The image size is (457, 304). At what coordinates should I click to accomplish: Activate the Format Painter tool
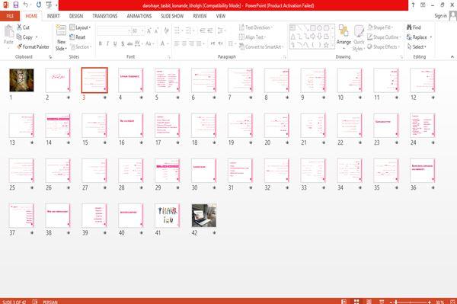(x=33, y=46)
